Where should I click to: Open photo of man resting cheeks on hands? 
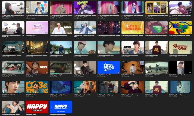click(85, 67)
